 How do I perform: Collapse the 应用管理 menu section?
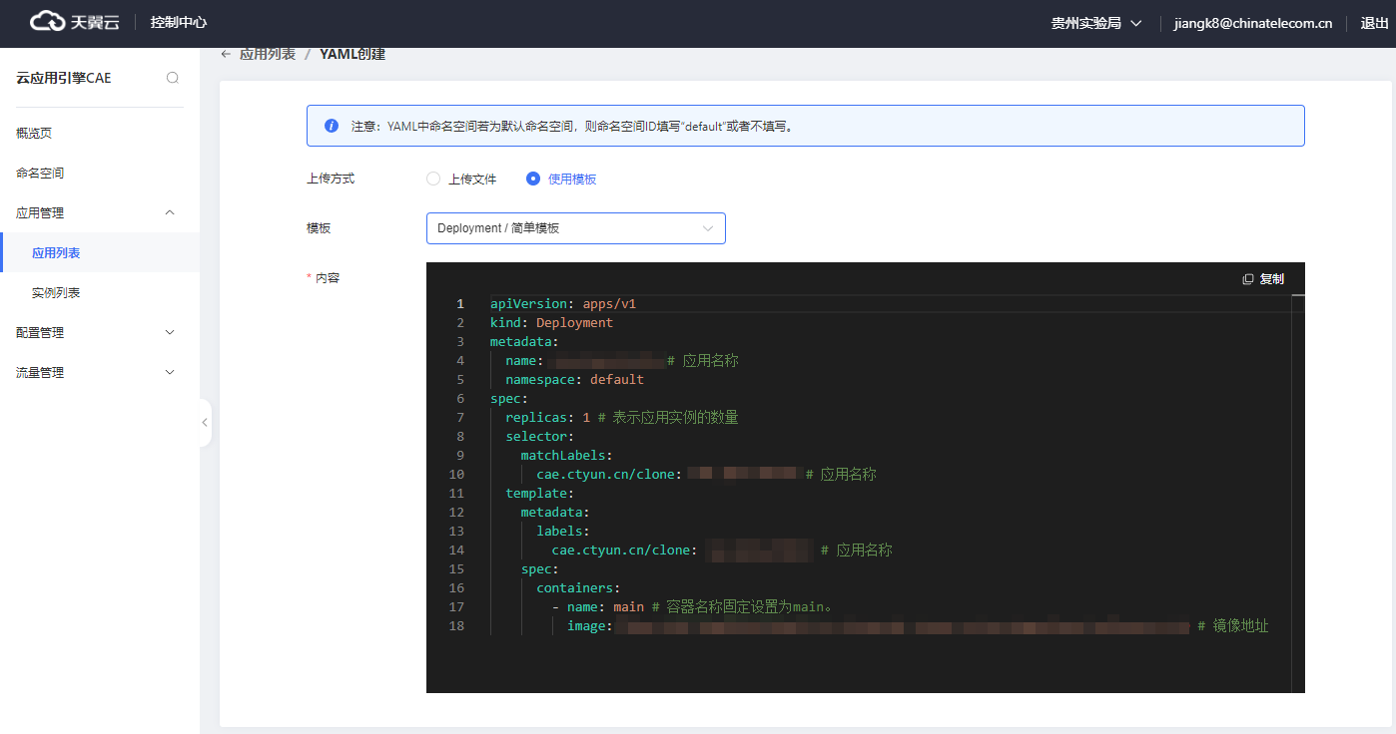[x=169, y=212]
